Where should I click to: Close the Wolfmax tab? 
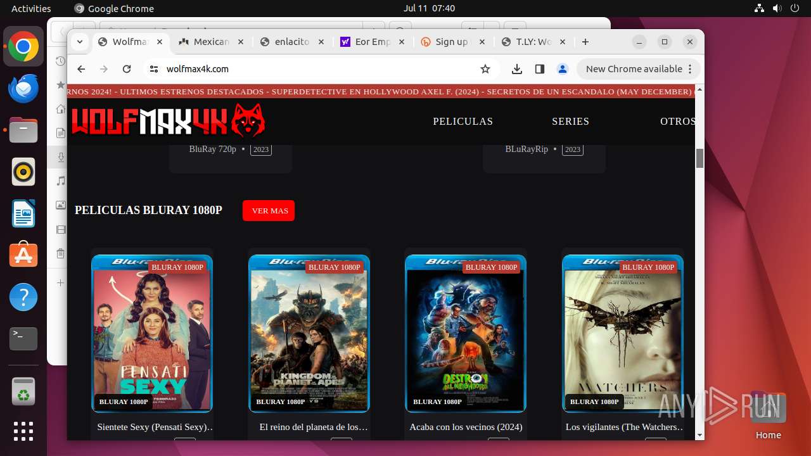tap(160, 42)
